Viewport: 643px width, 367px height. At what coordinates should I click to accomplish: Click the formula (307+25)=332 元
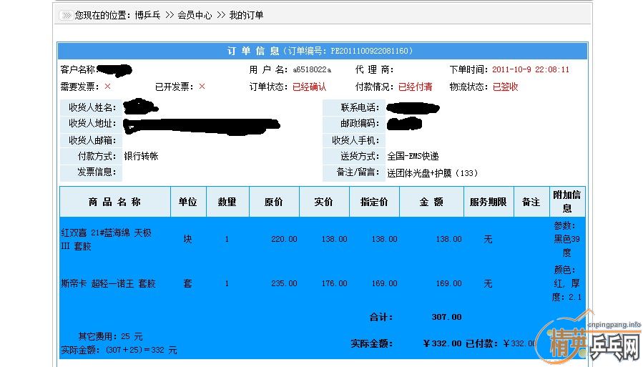pos(141,350)
